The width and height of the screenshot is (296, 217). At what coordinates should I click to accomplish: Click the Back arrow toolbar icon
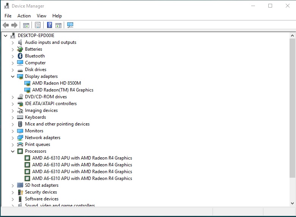6,25
